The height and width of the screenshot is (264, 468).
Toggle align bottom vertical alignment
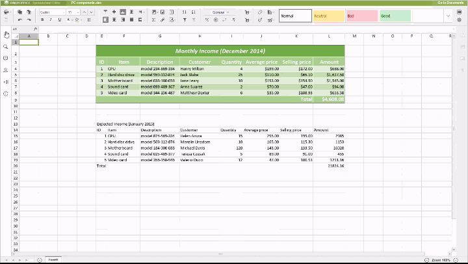tap(123, 12)
